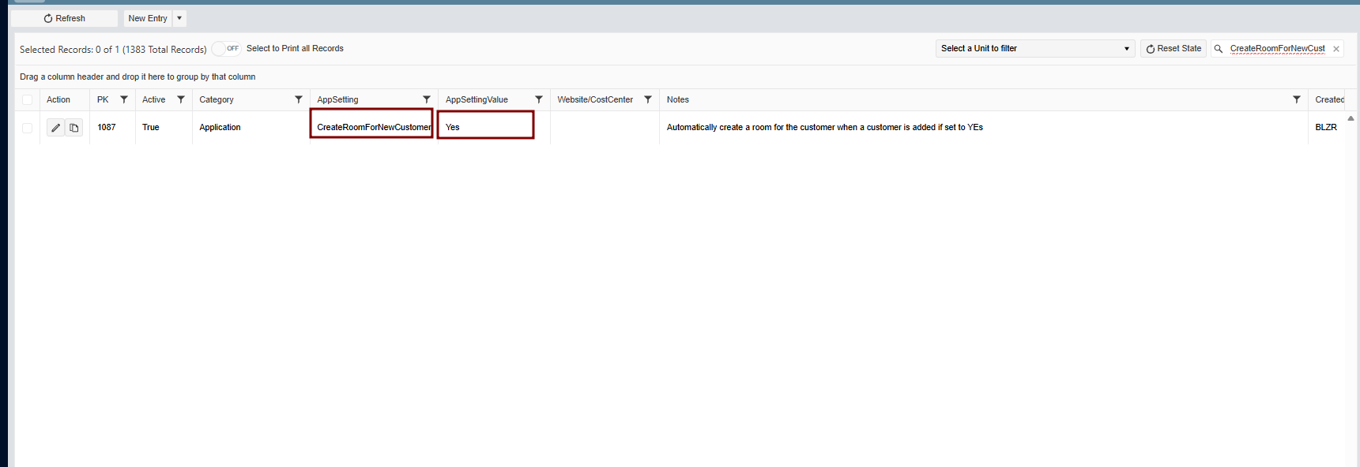This screenshot has width=1360, height=467.
Task: Check the select-all header checkbox
Action: pos(28,99)
